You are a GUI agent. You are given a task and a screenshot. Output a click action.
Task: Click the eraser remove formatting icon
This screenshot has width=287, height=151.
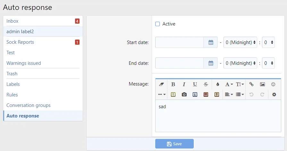point(161,84)
